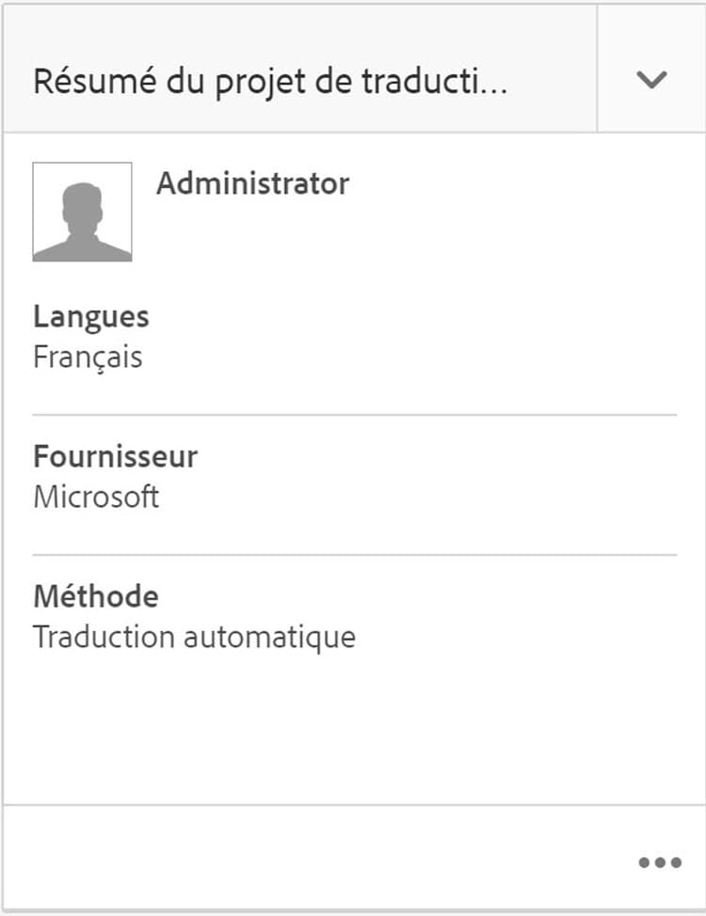Click the Langues field label
Screen dimensions: 706x916
point(91,317)
